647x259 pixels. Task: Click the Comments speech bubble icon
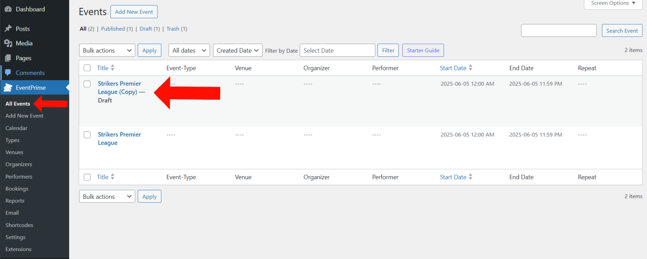click(8, 73)
